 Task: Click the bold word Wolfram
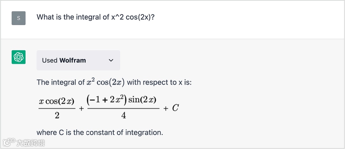73,60
